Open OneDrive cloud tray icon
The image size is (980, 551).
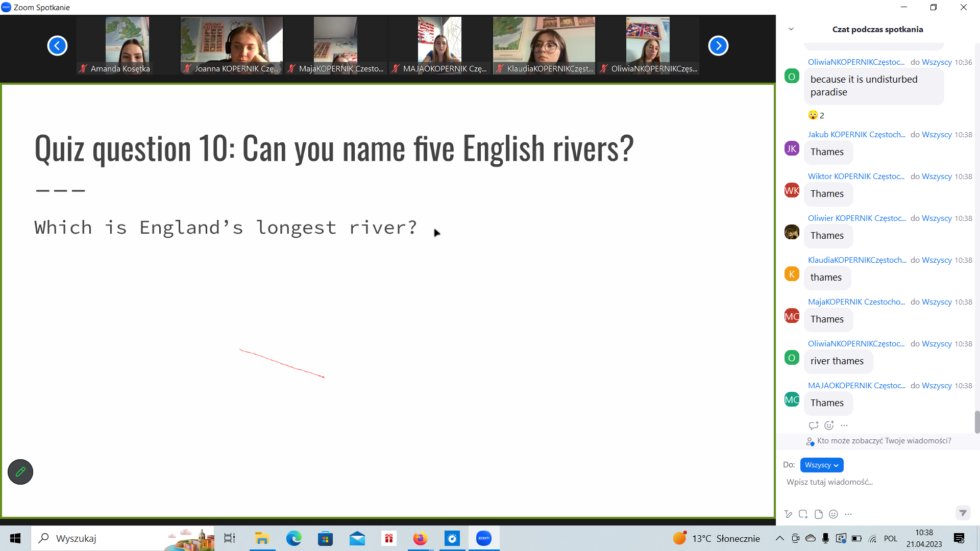tap(811, 538)
